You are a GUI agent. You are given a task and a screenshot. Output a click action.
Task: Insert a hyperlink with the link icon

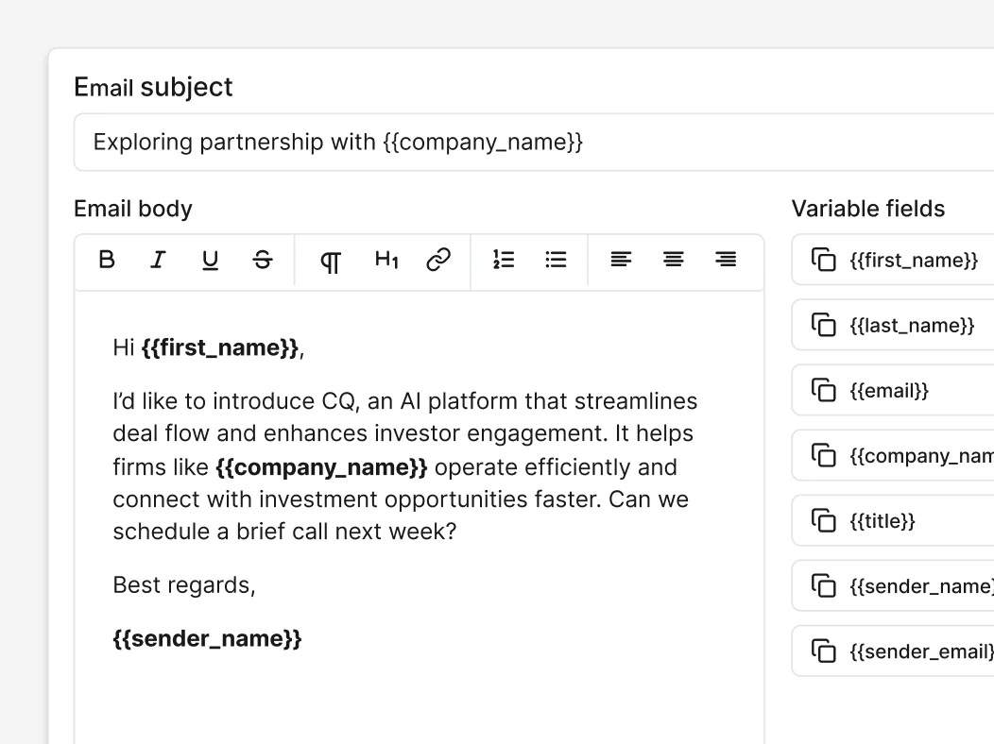pos(438,260)
